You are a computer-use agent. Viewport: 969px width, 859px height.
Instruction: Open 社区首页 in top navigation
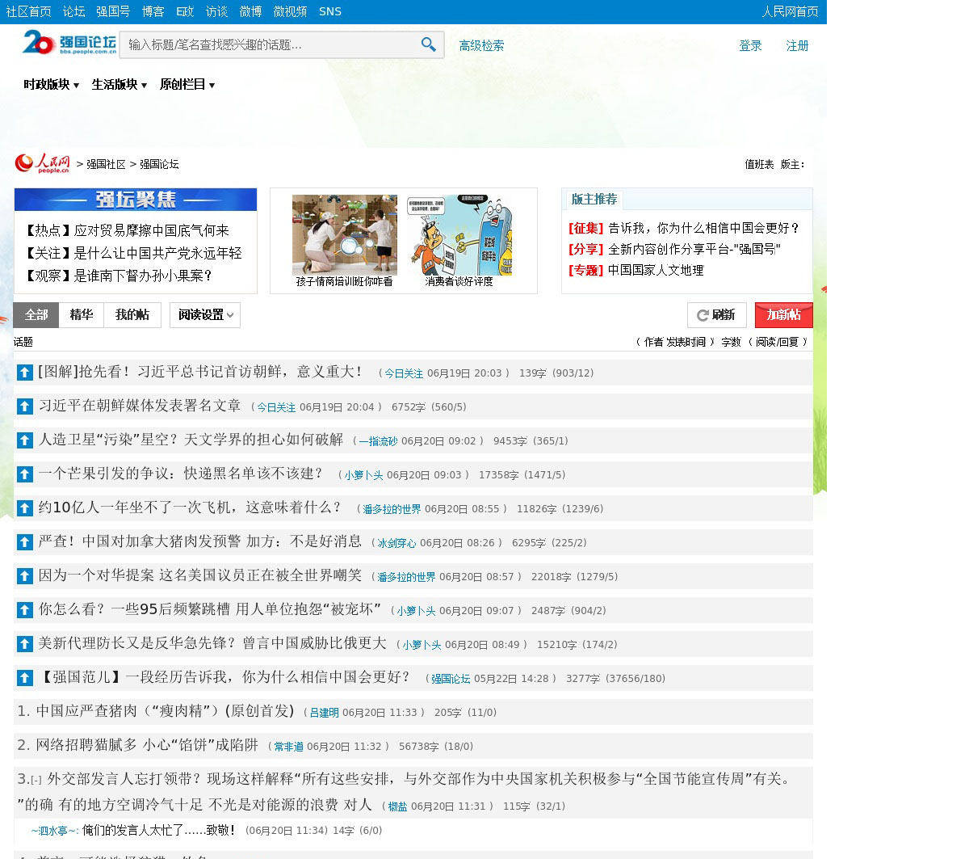(x=29, y=11)
